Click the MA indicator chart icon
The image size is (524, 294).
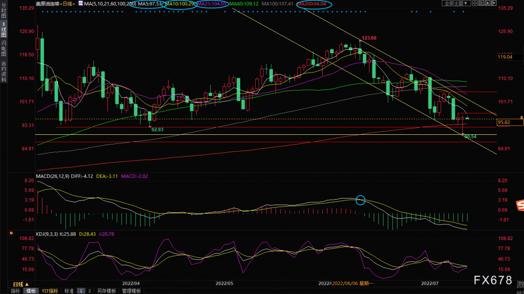tap(81, 3)
